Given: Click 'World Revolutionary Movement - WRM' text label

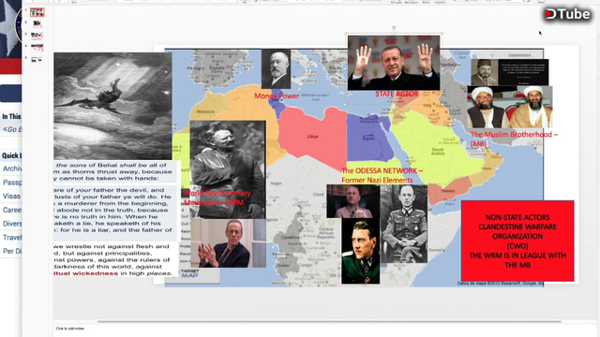Looking at the screenshot, I should (x=217, y=198).
